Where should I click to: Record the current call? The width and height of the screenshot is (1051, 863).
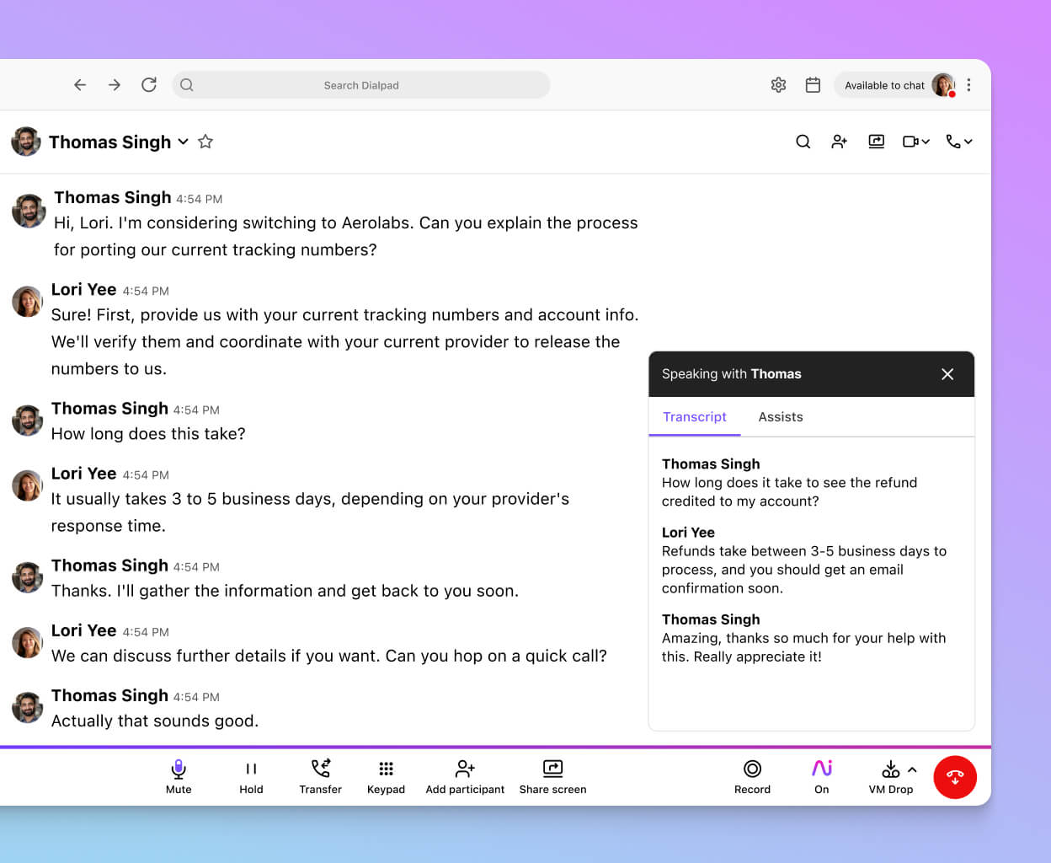[x=752, y=775]
